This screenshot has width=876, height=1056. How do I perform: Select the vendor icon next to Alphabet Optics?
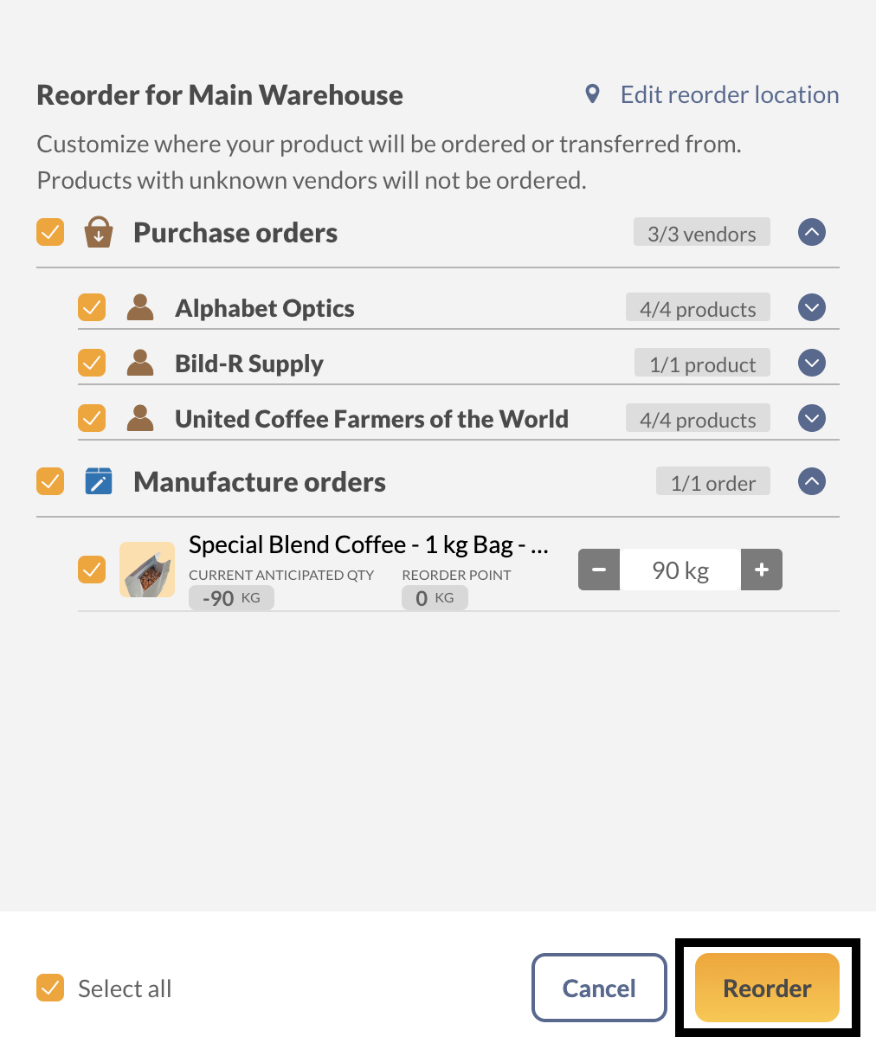click(139, 307)
